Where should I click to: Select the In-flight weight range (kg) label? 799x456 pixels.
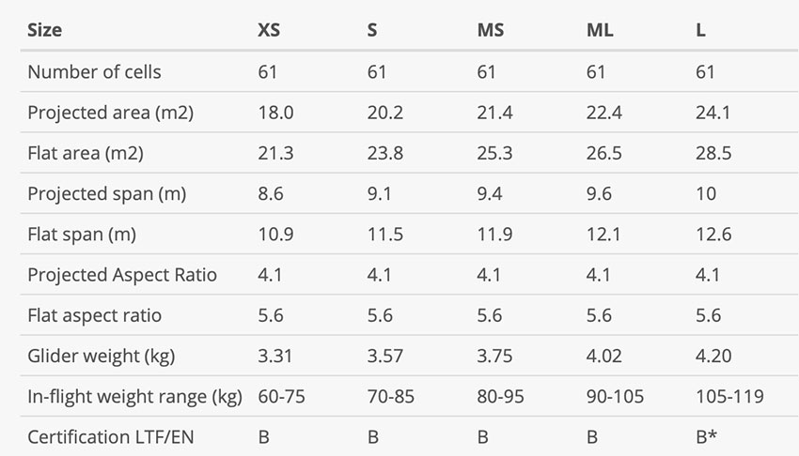135,397
